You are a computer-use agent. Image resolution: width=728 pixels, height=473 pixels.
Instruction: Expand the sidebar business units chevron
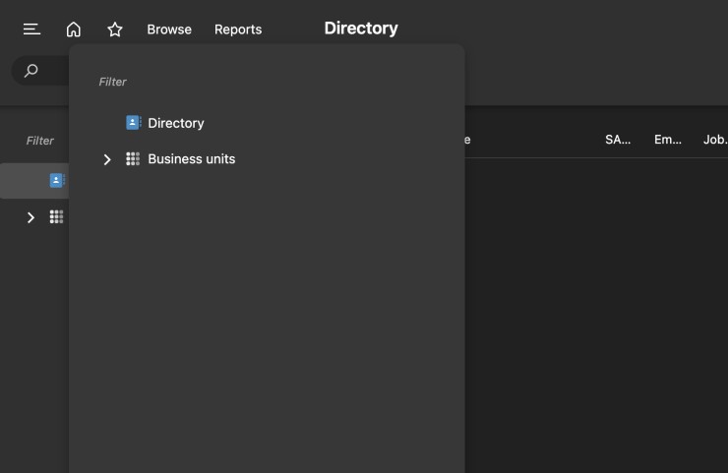click(x=30, y=217)
